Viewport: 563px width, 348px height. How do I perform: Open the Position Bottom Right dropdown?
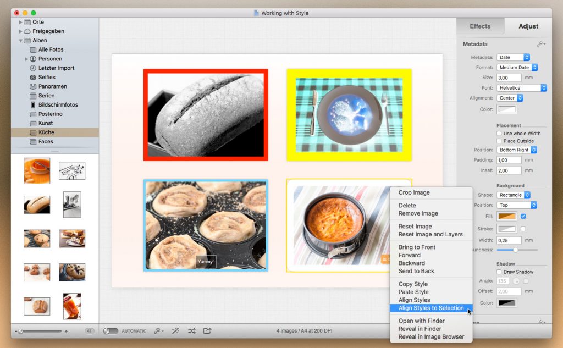[x=517, y=150]
